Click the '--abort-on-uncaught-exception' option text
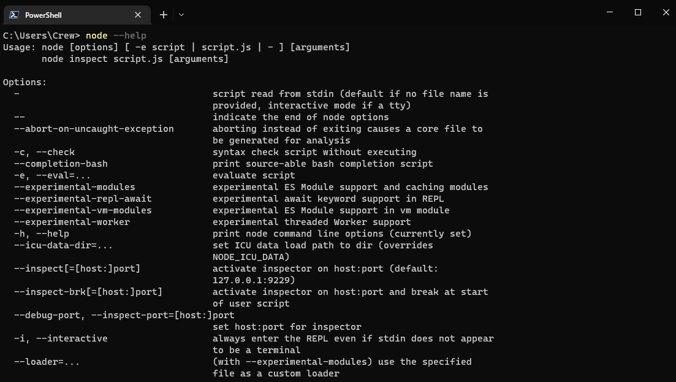 (94, 129)
